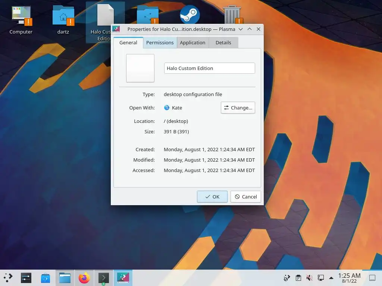Click the '391 B (391)' size value
The height and width of the screenshot is (286, 382).
coord(176,131)
